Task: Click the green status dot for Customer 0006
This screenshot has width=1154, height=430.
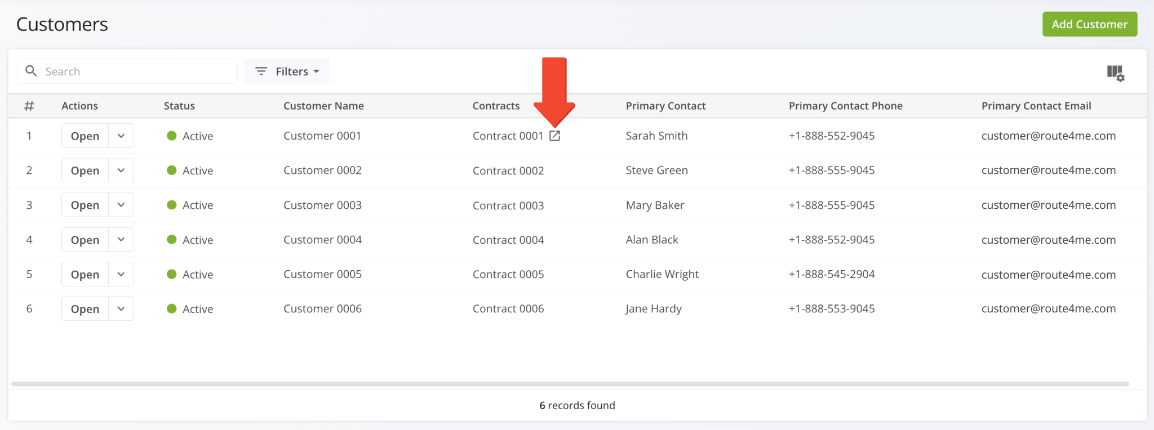Action: [x=172, y=308]
